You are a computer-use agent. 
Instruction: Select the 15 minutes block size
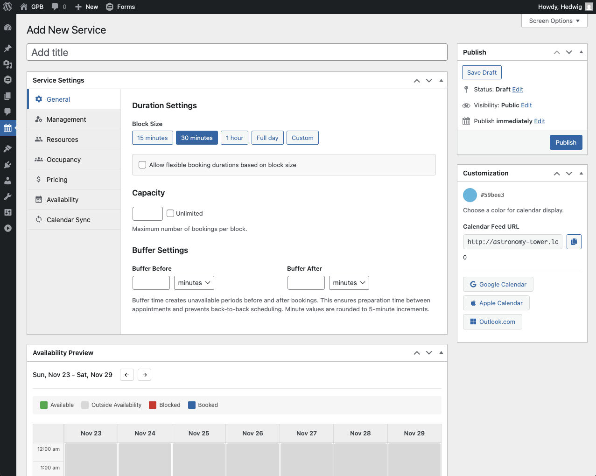pos(153,138)
